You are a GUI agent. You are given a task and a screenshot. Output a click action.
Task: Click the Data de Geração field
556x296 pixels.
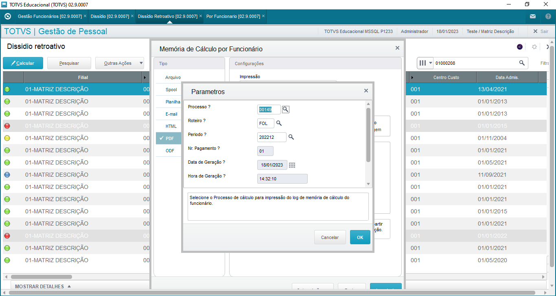coord(272,165)
